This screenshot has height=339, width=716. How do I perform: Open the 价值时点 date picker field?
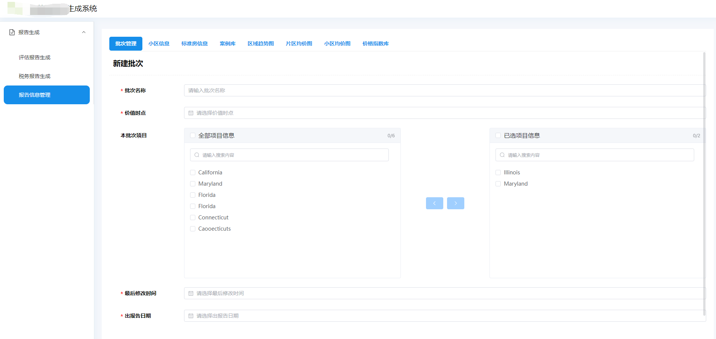[445, 113]
